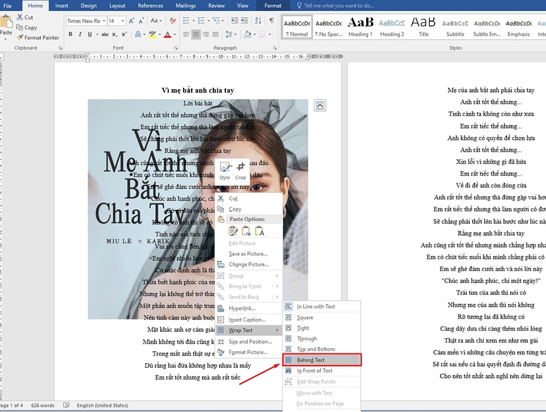Toggle subscript formatting
Screen dimensions: 546x412
(114, 34)
